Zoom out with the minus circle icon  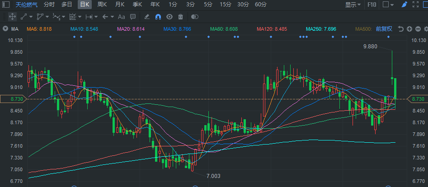coord(418,28)
